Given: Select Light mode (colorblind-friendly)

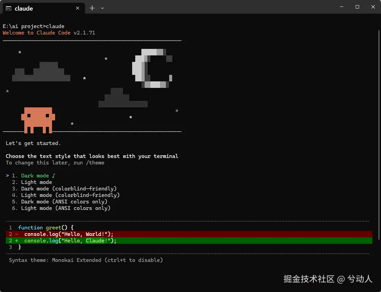Looking at the screenshot, I should 66,195.
